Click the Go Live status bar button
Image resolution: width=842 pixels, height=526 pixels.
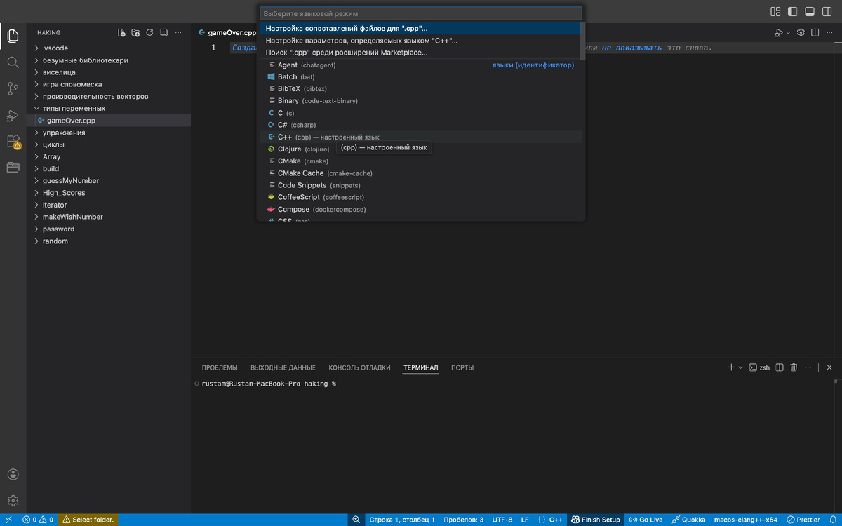tap(646, 520)
